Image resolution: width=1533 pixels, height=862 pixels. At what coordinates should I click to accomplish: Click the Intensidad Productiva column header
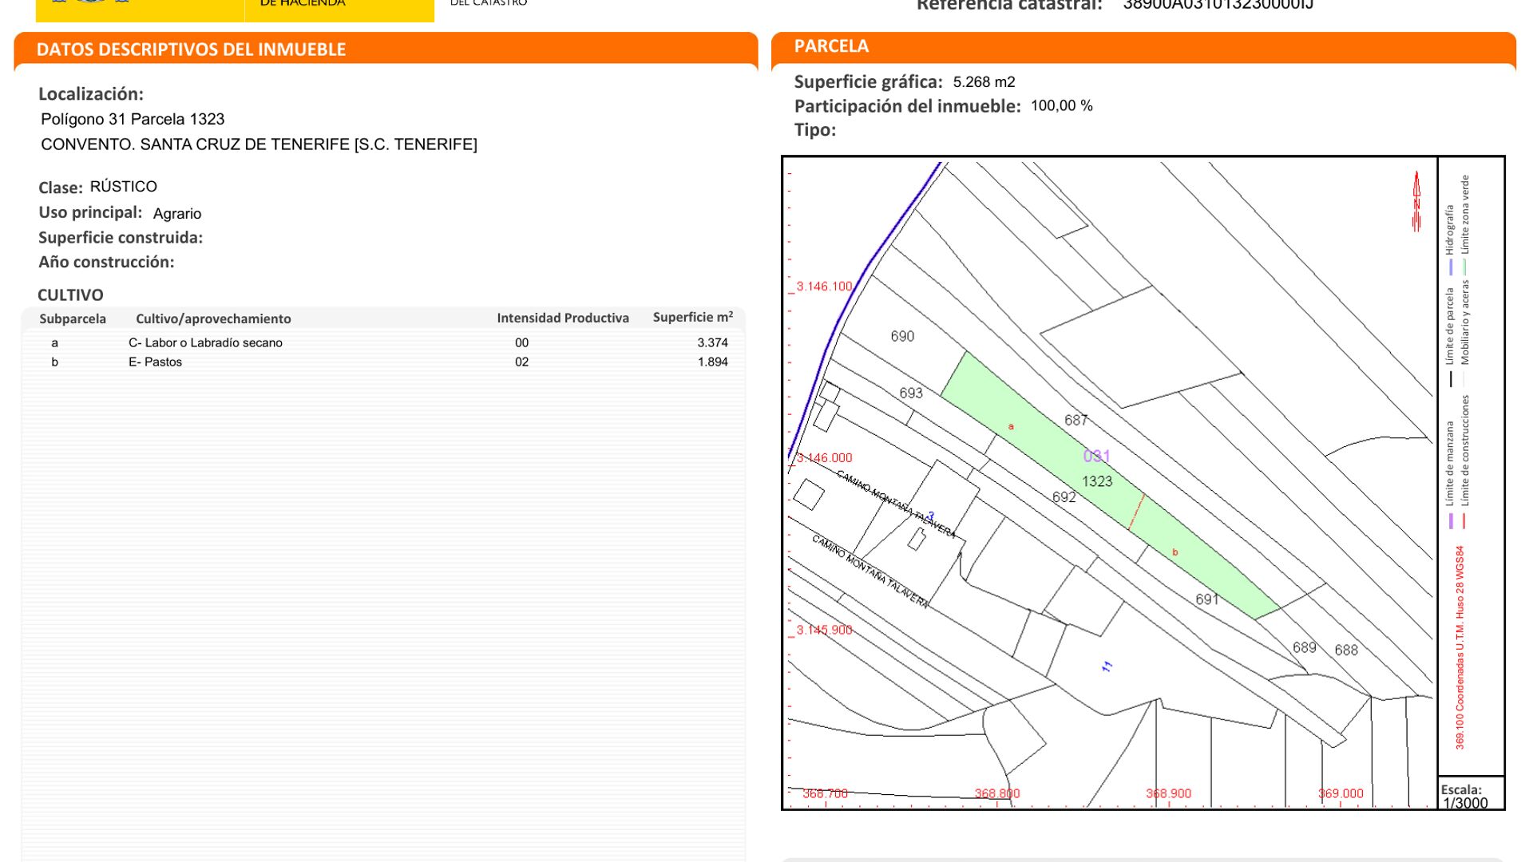[x=562, y=318]
